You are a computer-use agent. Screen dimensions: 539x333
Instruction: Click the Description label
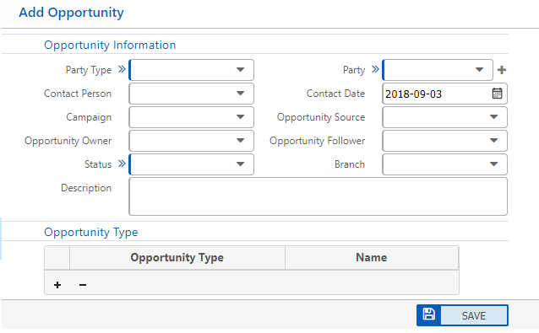pyautogui.click(x=86, y=188)
